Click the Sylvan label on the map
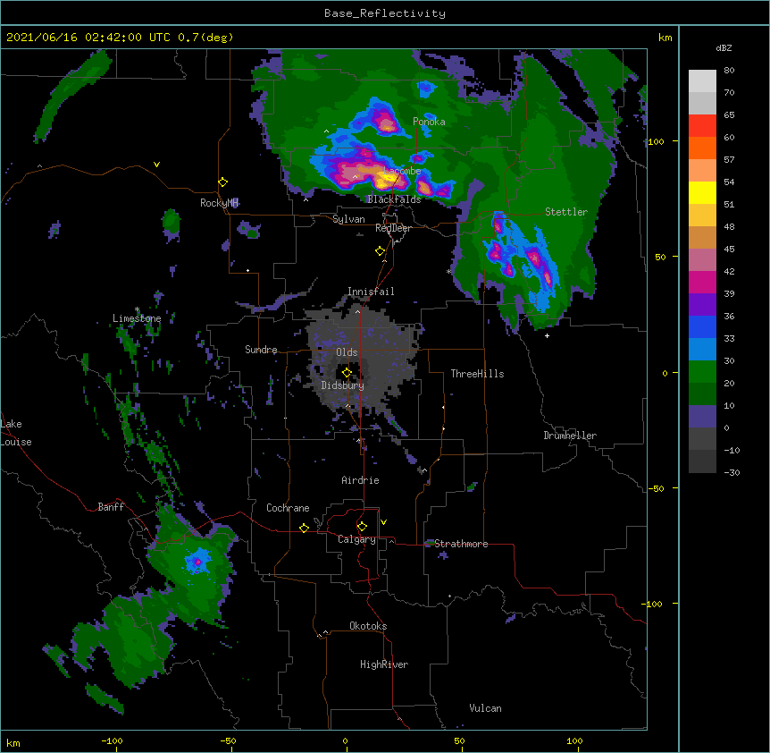The width and height of the screenshot is (770, 753). pos(348,219)
